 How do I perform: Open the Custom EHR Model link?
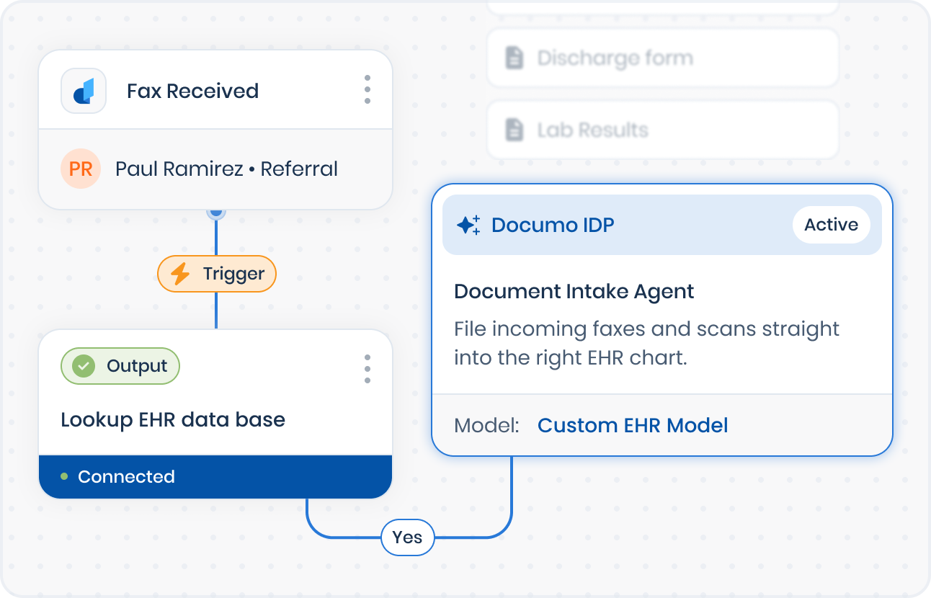point(633,425)
